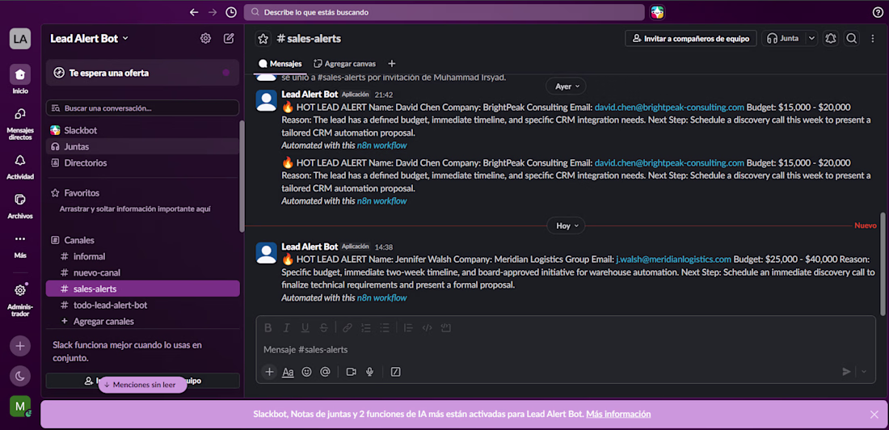The width and height of the screenshot is (889, 430).
Task: Open Directorios in the sidebar
Action: click(142, 162)
